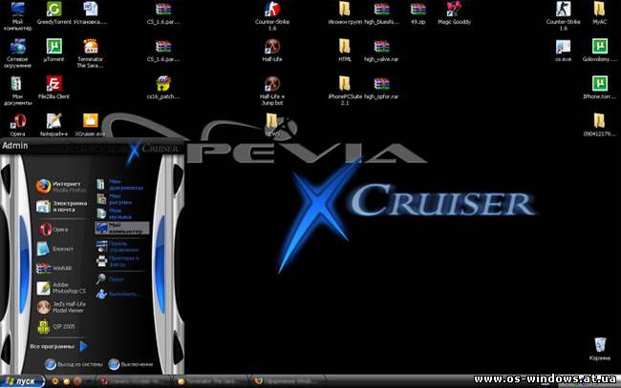Image resolution: width=621 pixels, height=388 pixels.
Task: Launch FileZilla Client from the desktop
Action: [54, 88]
